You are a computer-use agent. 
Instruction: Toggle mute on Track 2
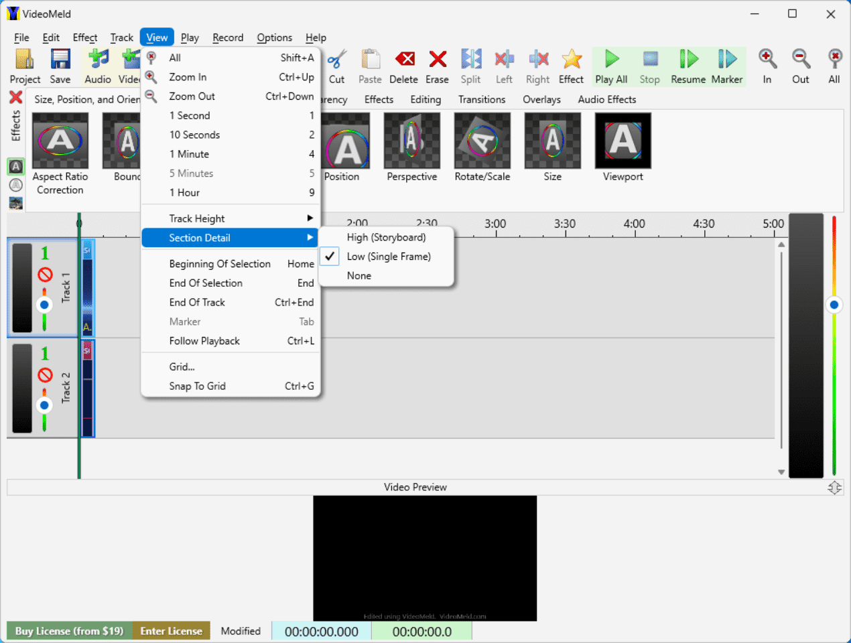point(45,375)
